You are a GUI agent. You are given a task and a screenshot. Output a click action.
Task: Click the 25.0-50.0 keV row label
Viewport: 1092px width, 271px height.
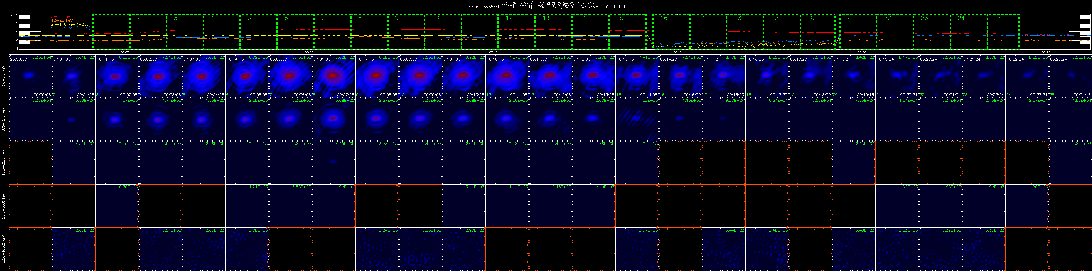pos(3,206)
